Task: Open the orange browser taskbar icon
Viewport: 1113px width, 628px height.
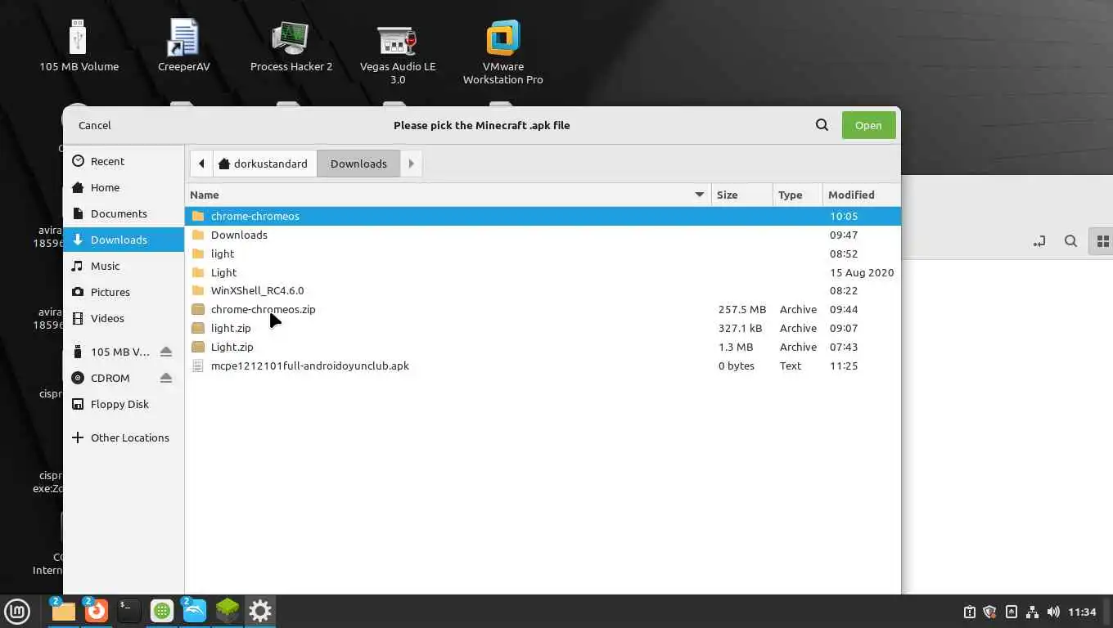Action: (96, 611)
